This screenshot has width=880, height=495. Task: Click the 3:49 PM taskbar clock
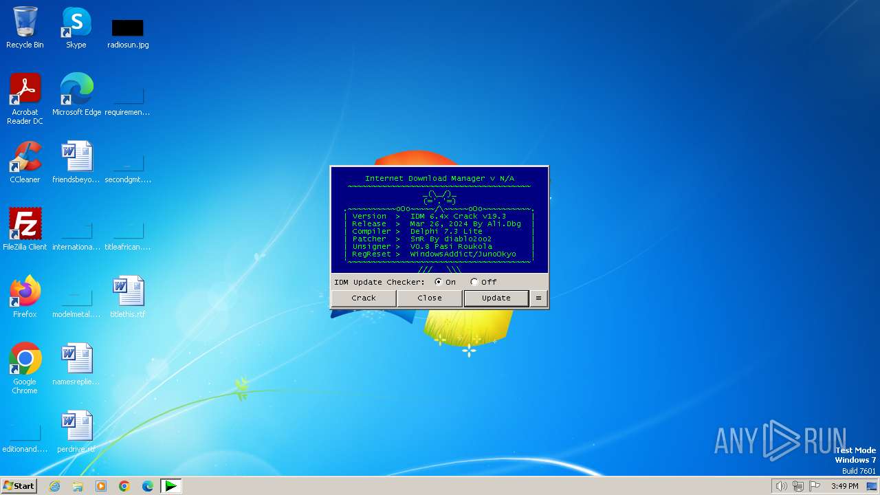(x=844, y=486)
